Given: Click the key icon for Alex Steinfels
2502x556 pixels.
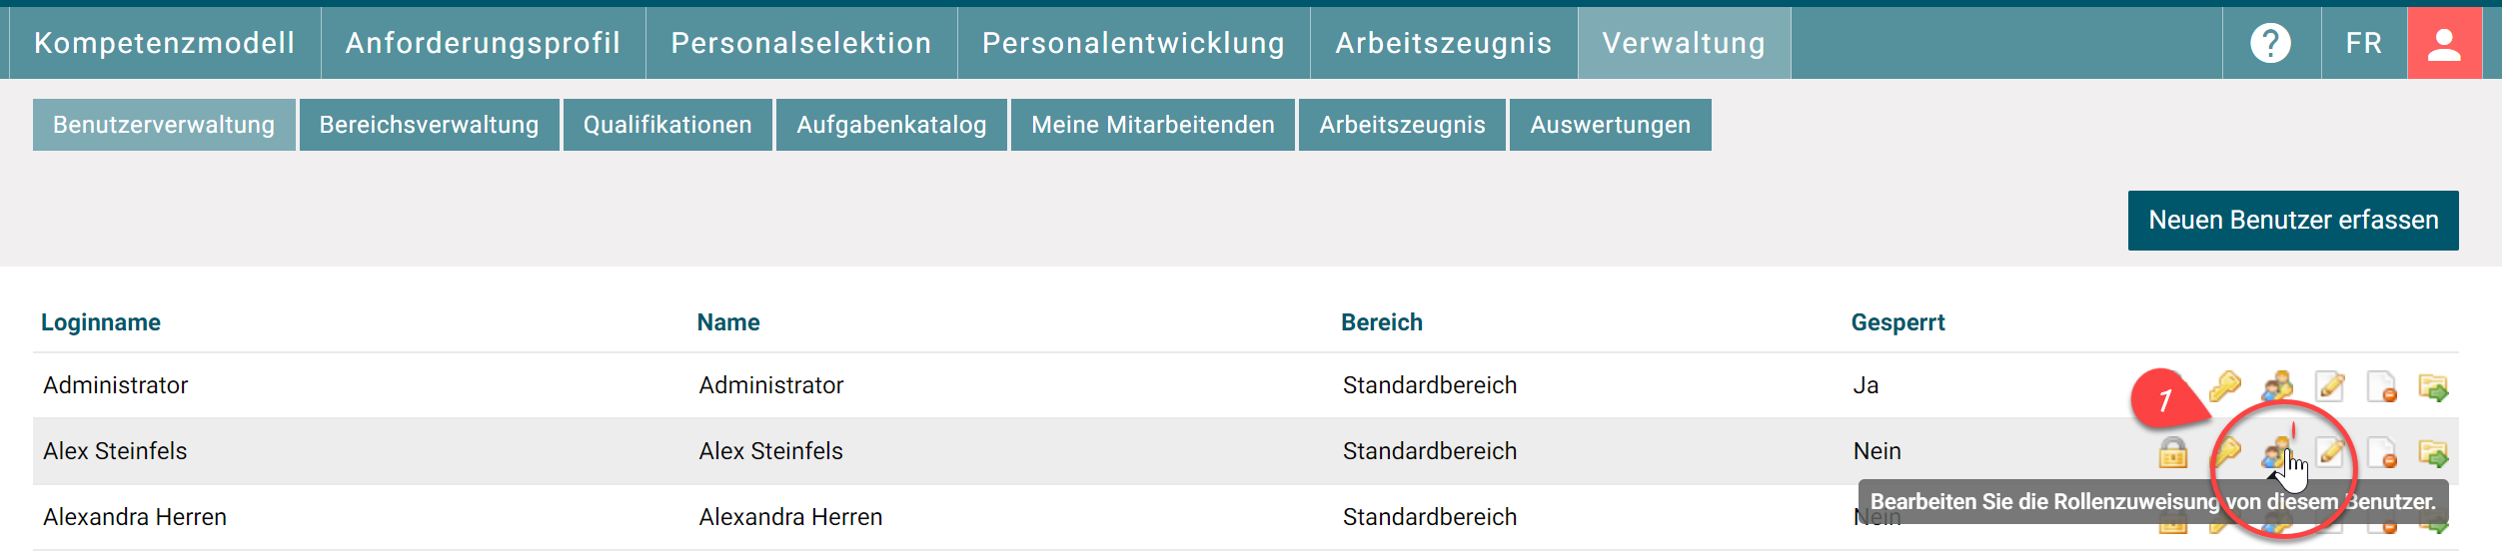Looking at the screenshot, I should (2226, 453).
